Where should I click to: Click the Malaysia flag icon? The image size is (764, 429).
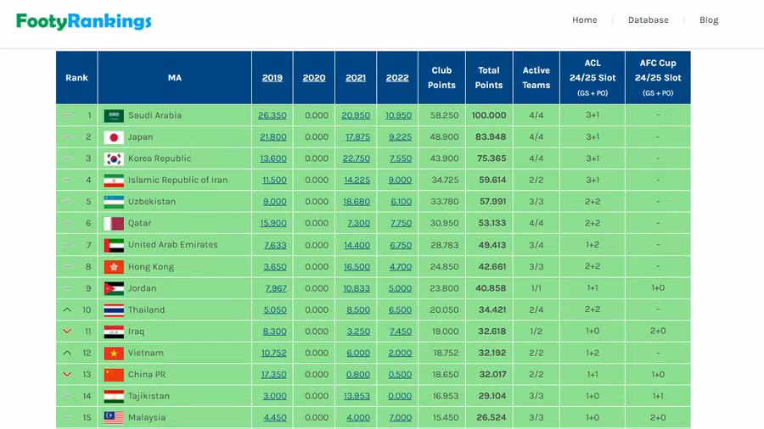coord(114,418)
